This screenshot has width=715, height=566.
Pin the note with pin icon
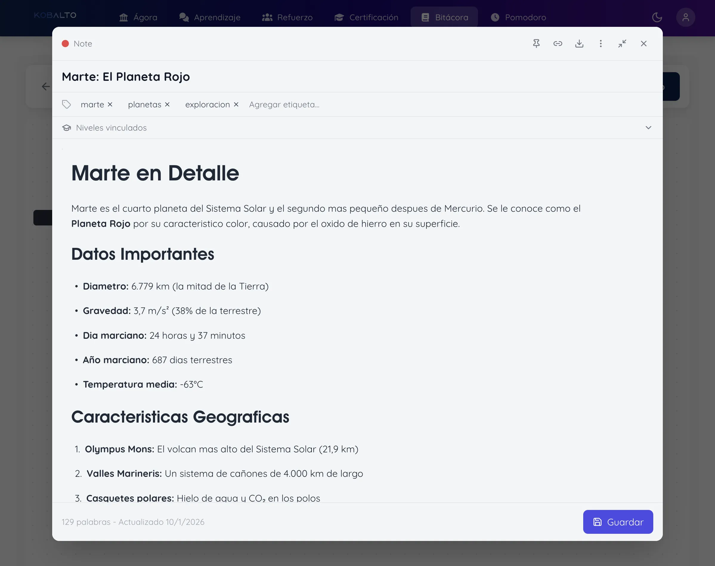click(536, 44)
